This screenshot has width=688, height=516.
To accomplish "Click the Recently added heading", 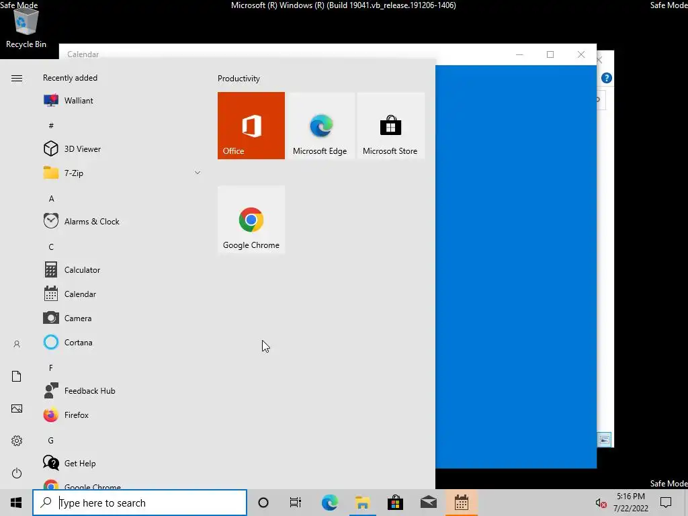I will click(x=70, y=78).
